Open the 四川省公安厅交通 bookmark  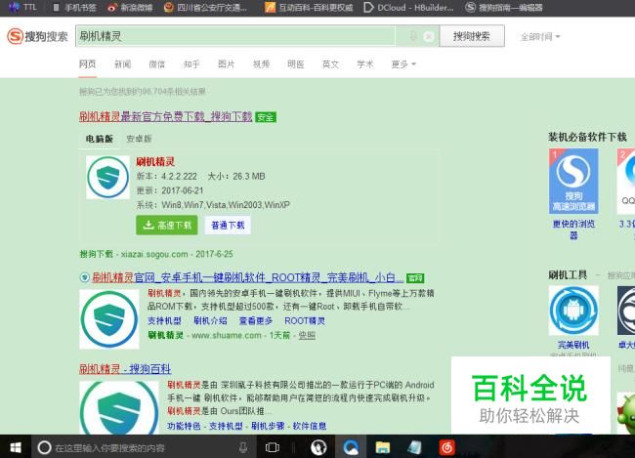pyautogui.click(x=205, y=7)
